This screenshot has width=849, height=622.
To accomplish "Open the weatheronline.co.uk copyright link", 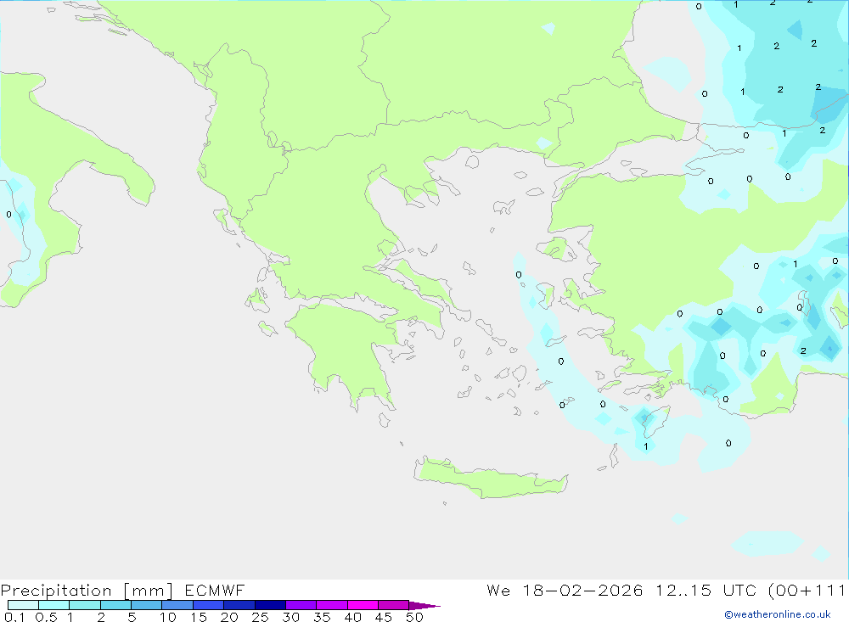I will click(x=778, y=614).
